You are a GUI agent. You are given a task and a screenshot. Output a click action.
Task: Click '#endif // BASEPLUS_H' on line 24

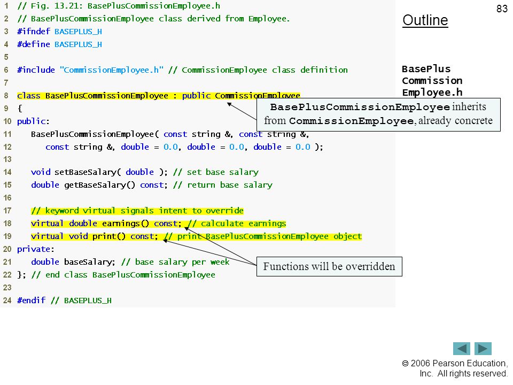pyautogui.click(x=65, y=301)
